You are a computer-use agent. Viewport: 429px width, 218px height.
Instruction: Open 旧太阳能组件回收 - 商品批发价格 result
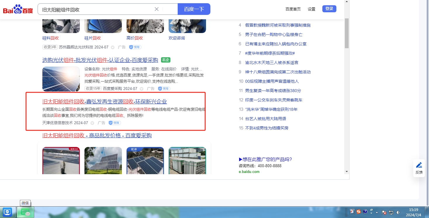tap(97, 135)
